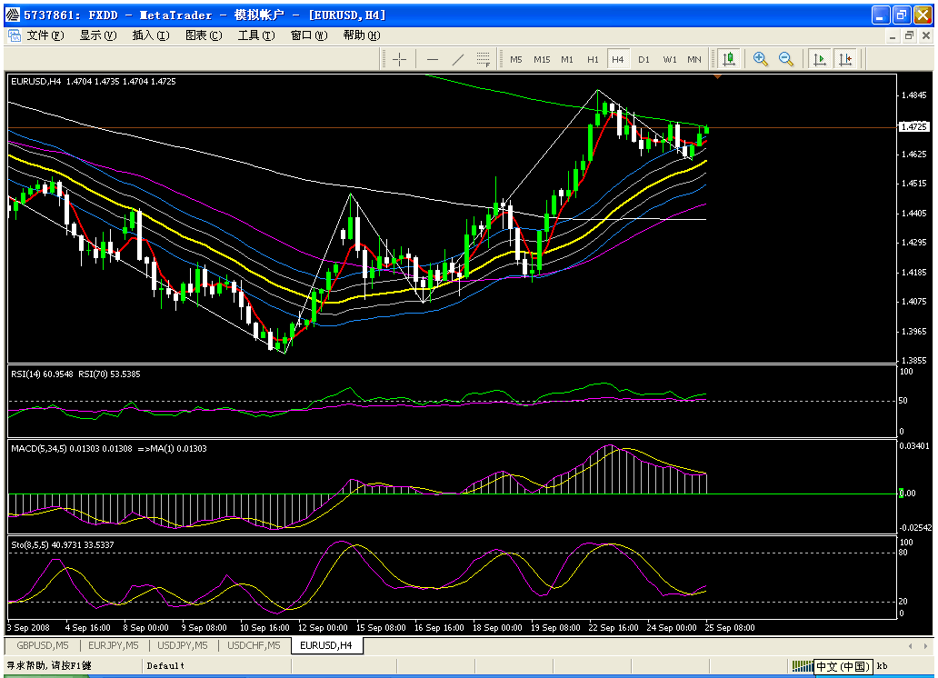The width and height of the screenshot is (938, 678).
Task: Open the 工具(T) menu
Action: click(x=255, y=35)
